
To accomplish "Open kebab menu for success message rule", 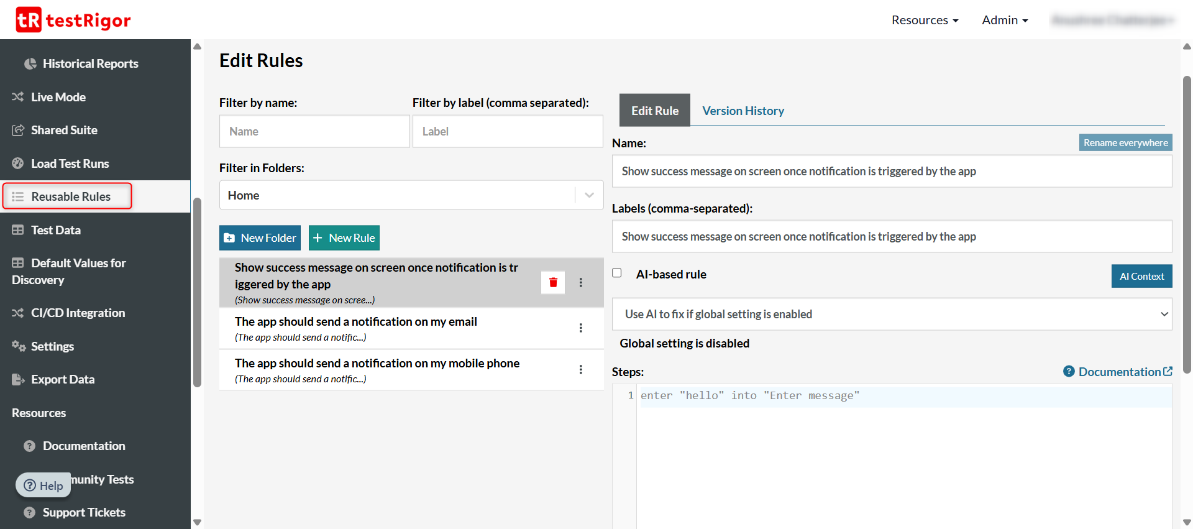I will pyautogui.click(x=580, y=283).
